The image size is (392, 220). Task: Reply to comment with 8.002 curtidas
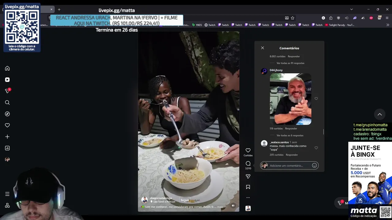click(x=294, y=57)
